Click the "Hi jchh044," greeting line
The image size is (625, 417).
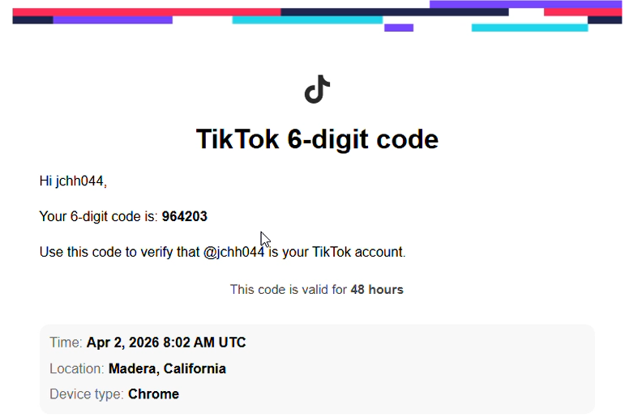[73, 181]
